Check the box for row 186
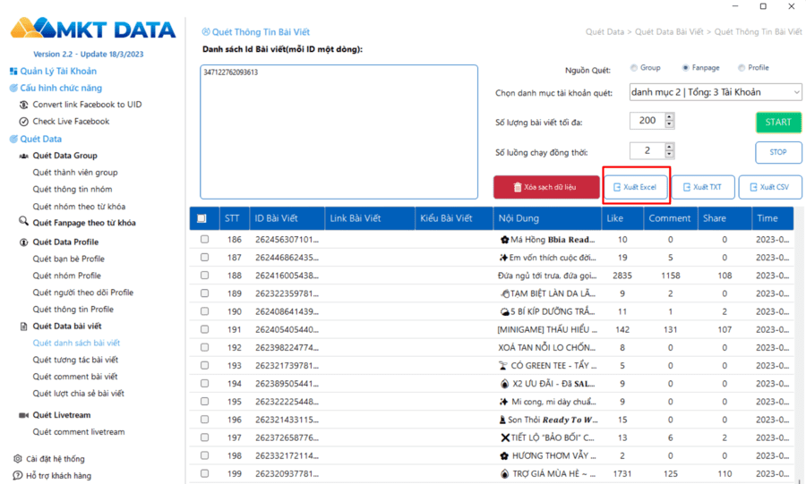The width and height of the screenshot is (806, 484). (204, 239)
